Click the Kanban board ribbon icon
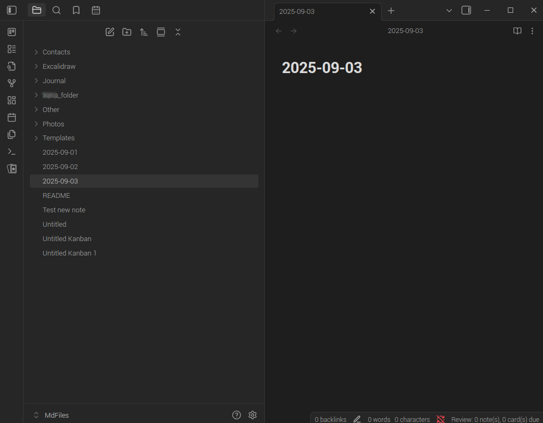The width and height of the screenshot is (543, 423). pos(12,32)
